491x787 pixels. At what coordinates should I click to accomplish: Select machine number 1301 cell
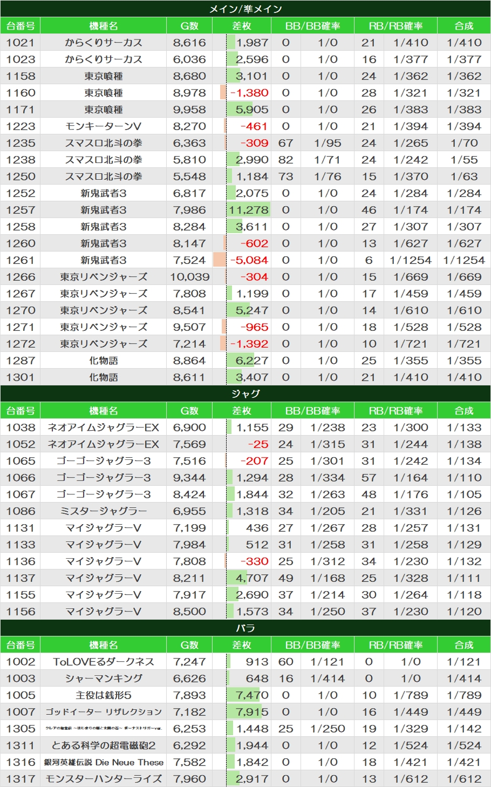coord(21,377)
